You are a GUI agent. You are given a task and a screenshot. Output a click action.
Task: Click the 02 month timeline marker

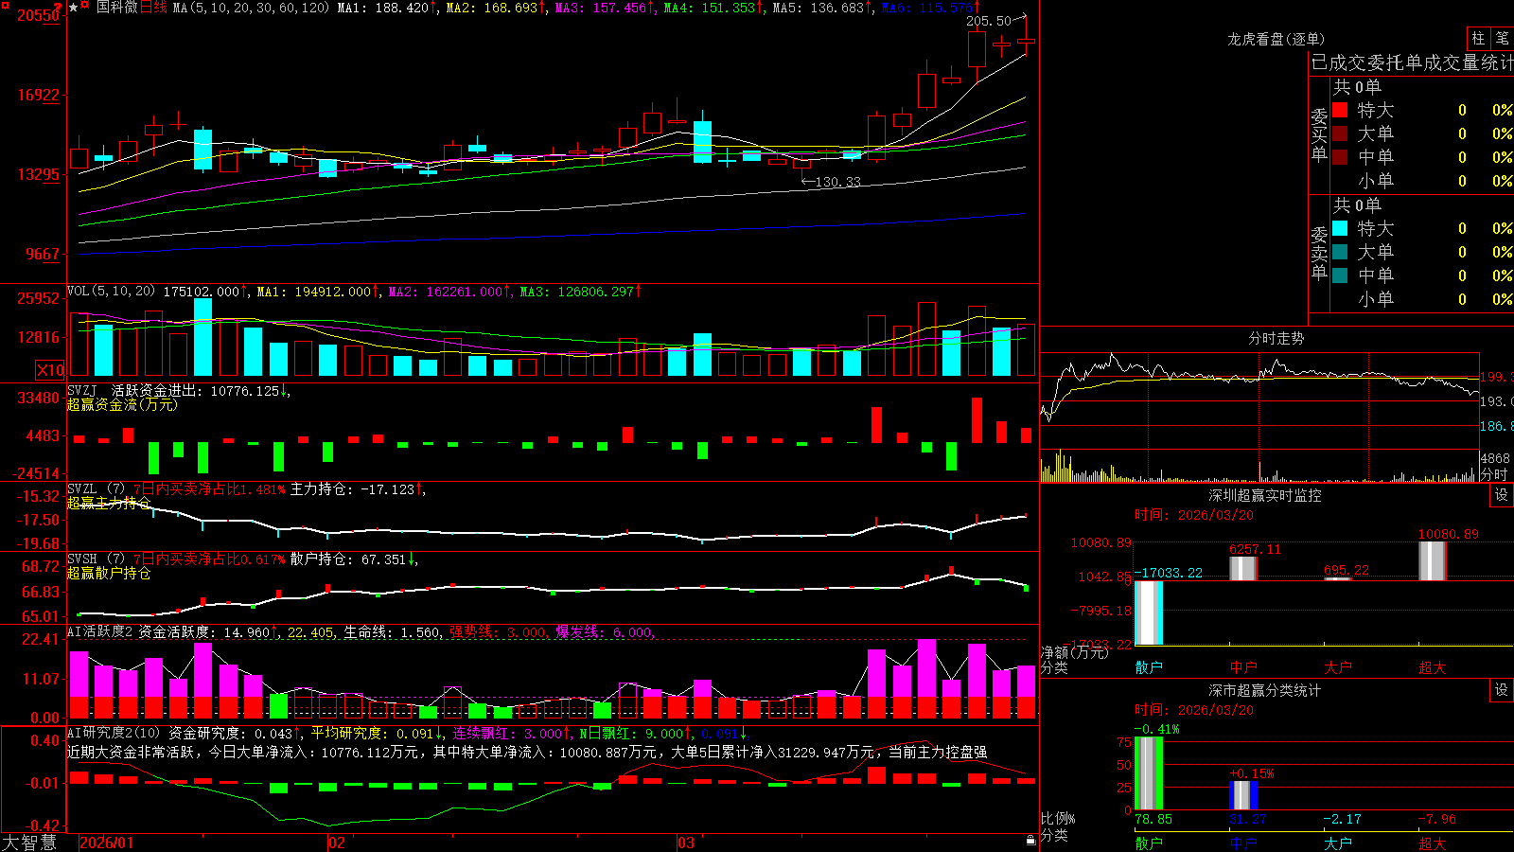coord(337,843)
